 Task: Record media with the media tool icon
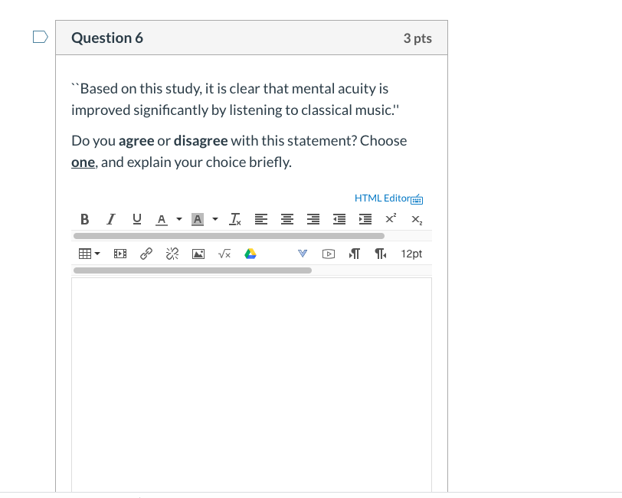119,254
